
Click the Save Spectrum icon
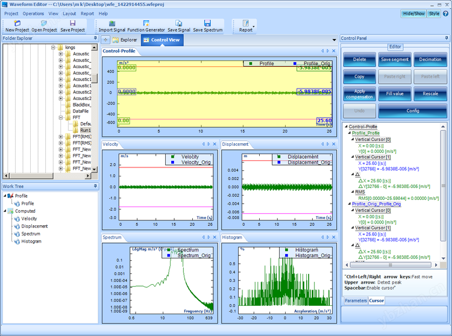point(207,23)
